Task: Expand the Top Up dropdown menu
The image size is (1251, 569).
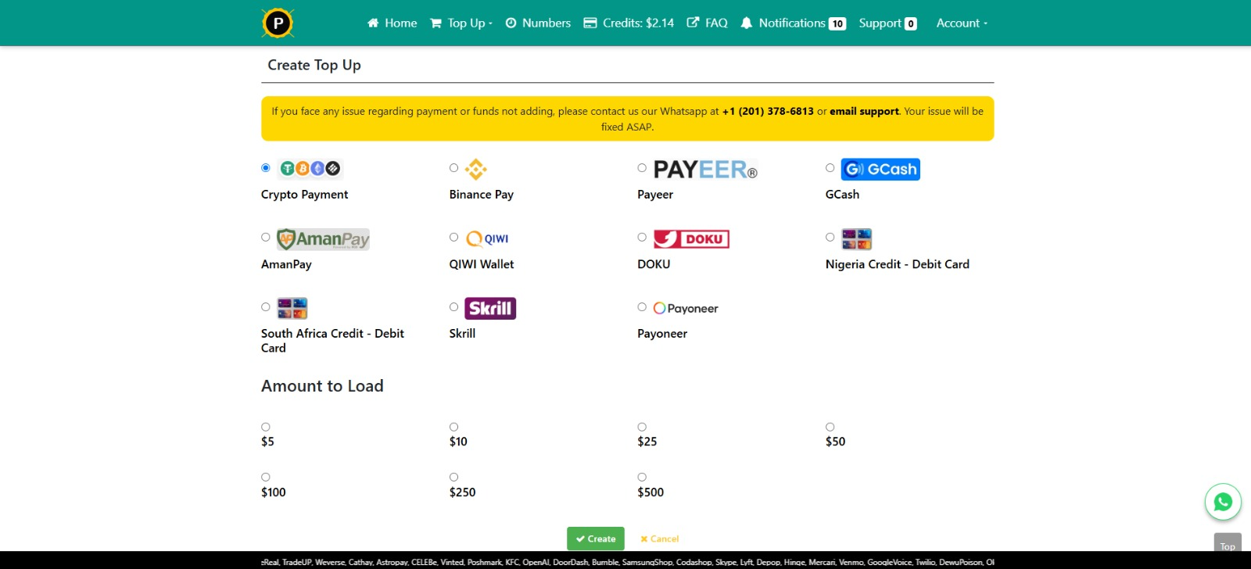Action: click(461, 23)
